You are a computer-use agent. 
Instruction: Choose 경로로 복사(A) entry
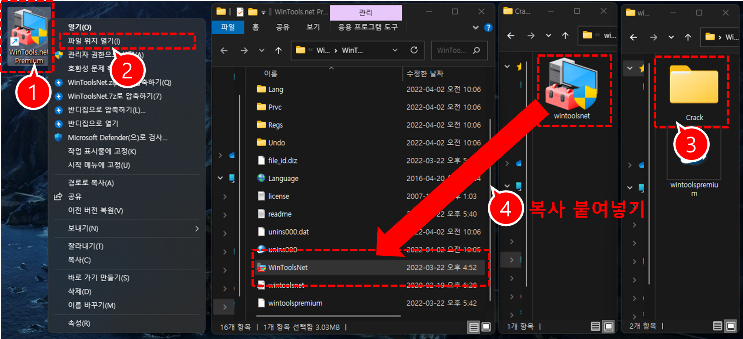[91, 183]
